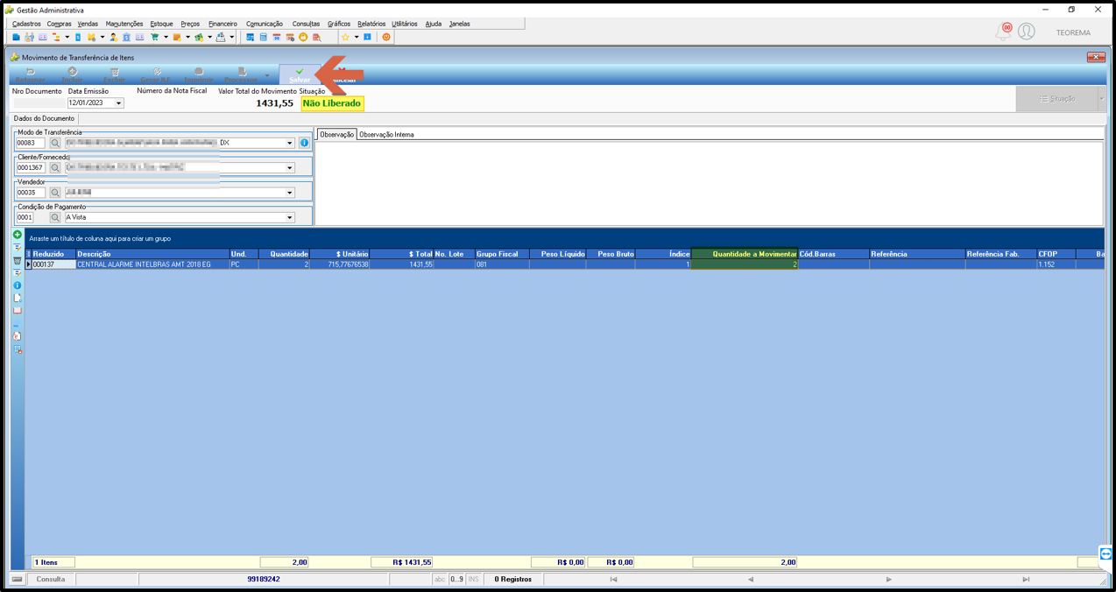Image resolution: width=1116 pixels, height=592 pixels.
Task: Click the Situação button
Action: tap(1056, 99)
